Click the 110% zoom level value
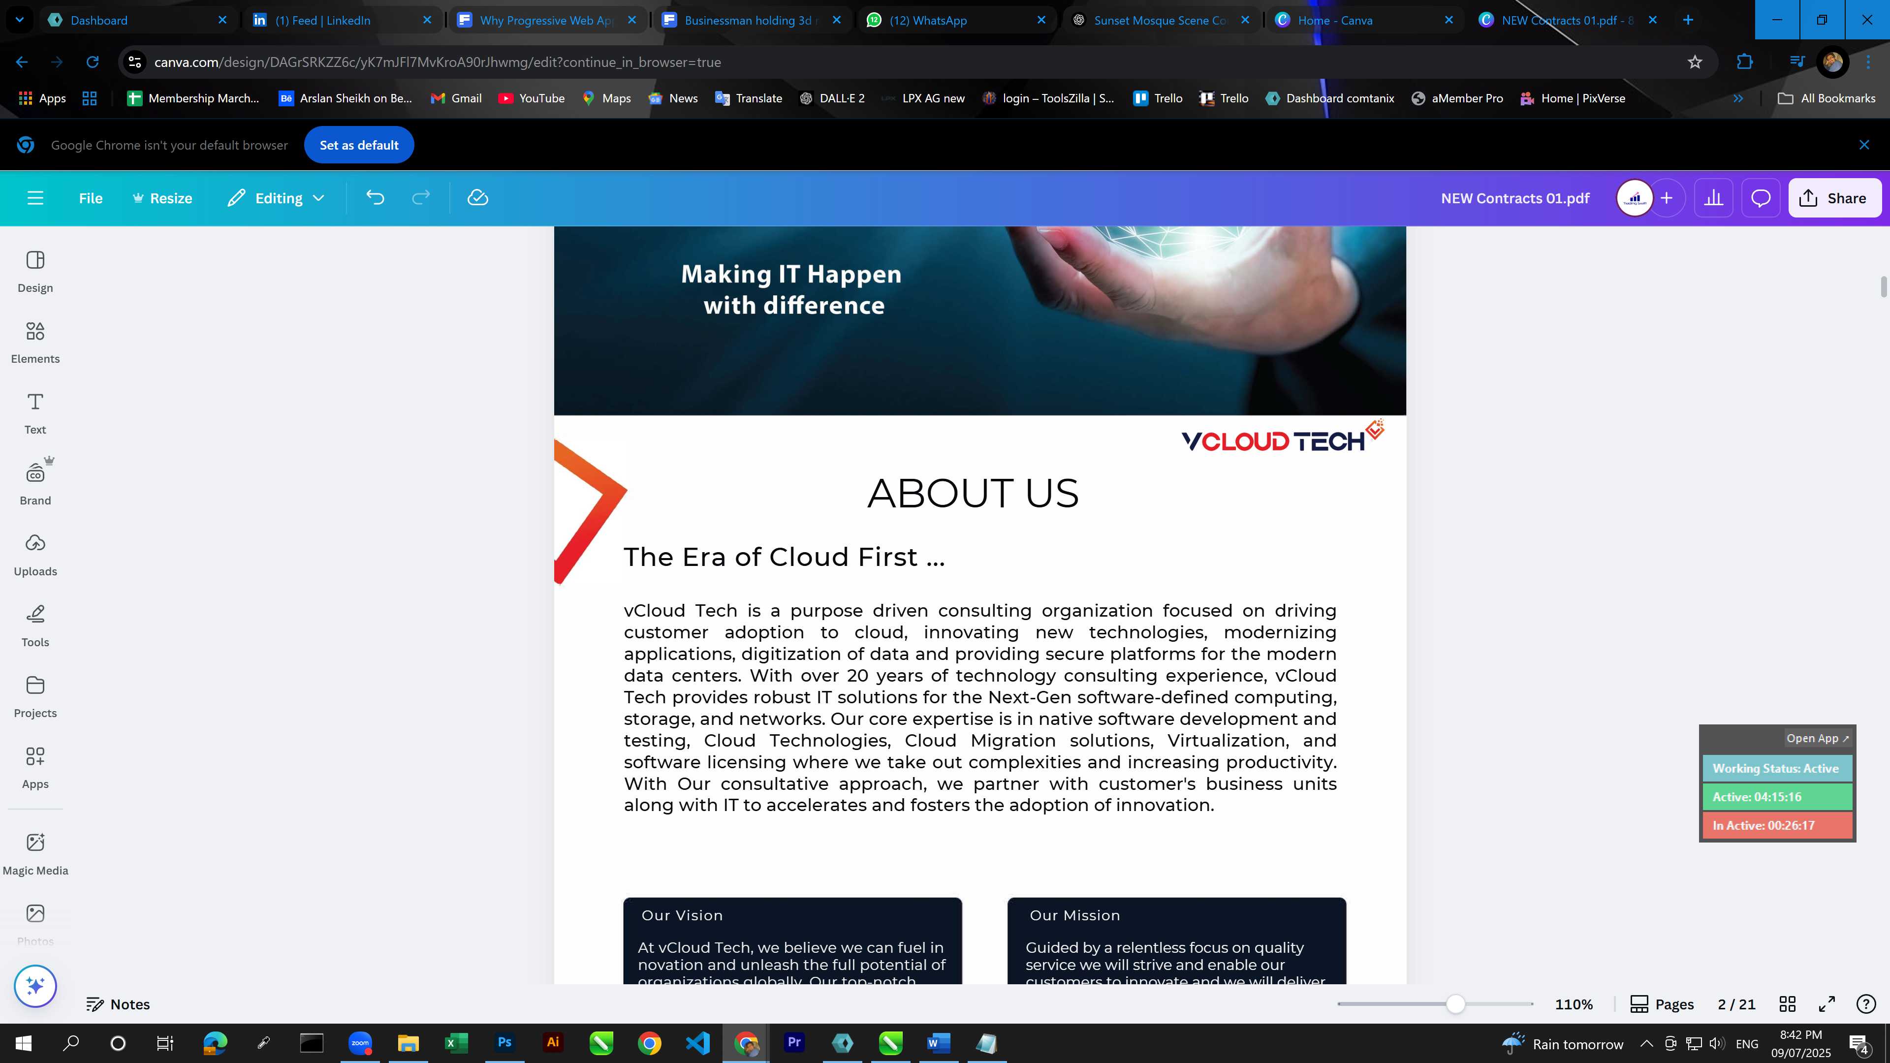The image size is (1890, 1063). point(1574,1004)
